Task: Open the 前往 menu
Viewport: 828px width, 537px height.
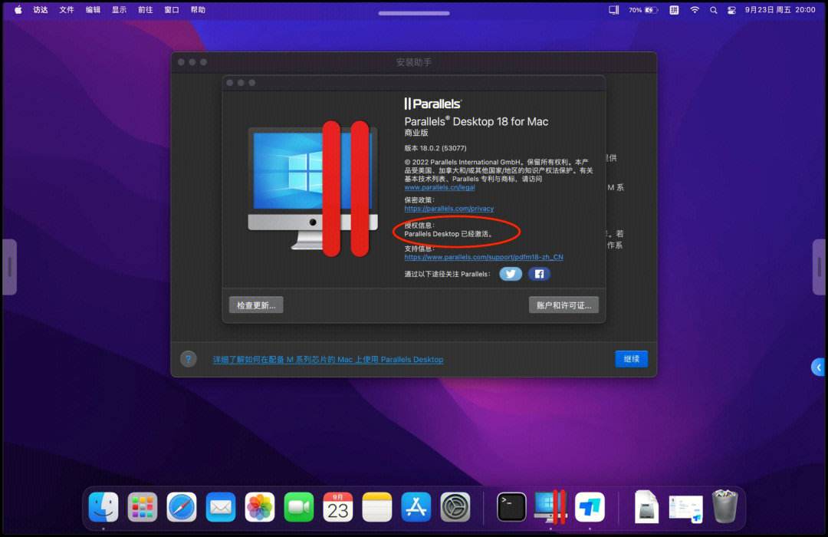Action: click(x=145, y=10)
